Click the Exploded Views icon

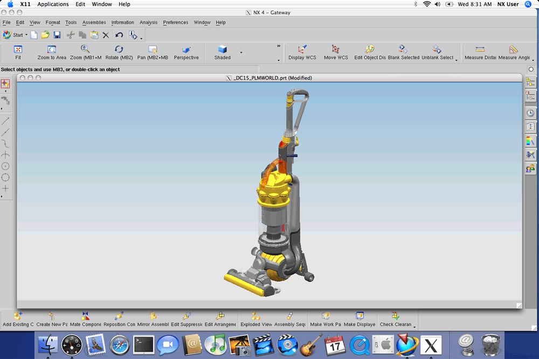255,316
